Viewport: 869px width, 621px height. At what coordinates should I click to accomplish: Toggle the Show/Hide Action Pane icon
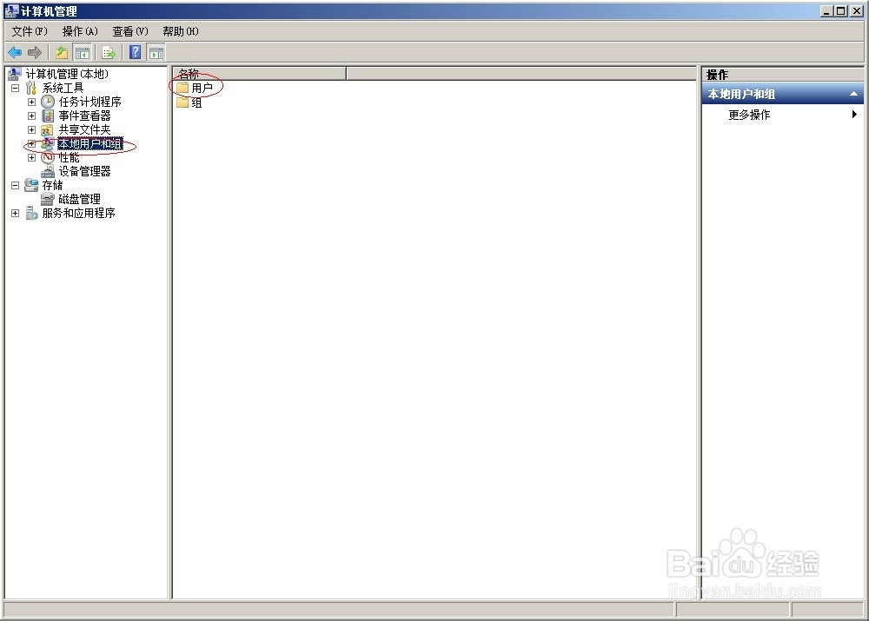coord(156,53)
